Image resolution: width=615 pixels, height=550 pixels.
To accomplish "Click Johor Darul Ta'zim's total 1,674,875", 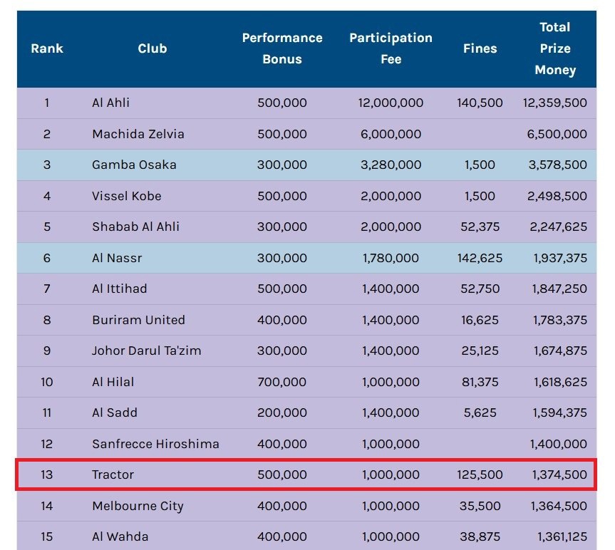I will click(x=560, y=351).
